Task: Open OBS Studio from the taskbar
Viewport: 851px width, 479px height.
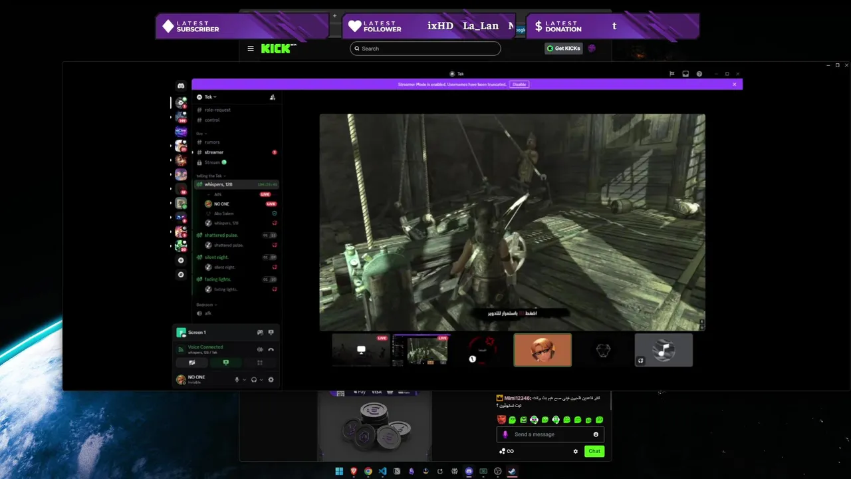Action: click(x=497, y=472)
